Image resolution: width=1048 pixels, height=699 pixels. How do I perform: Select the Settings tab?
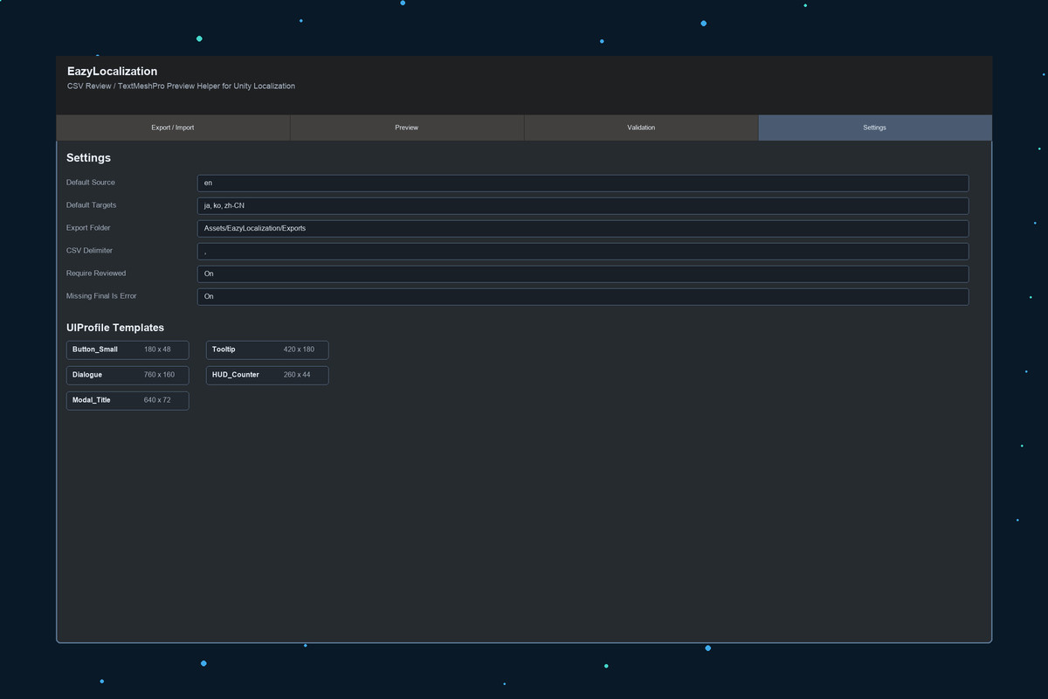click(x=875, y=128)
